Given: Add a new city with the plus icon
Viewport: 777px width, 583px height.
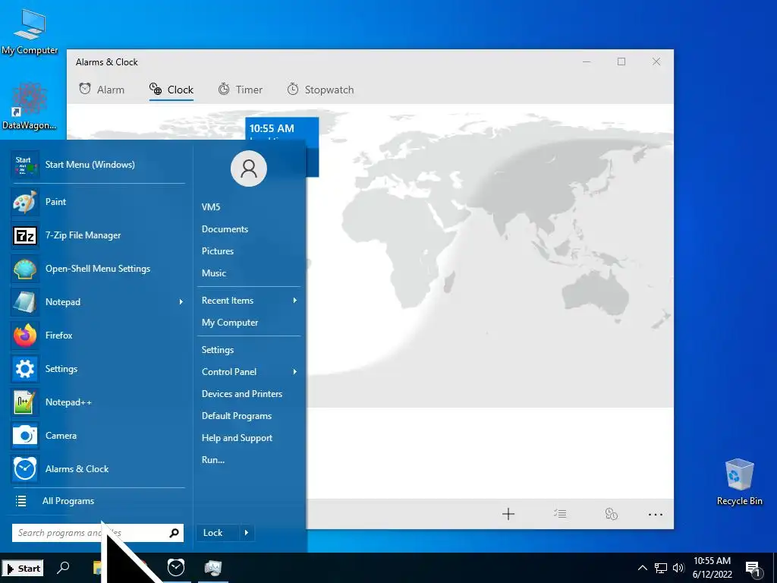Looking at the screenshot, I should point(508,514).
